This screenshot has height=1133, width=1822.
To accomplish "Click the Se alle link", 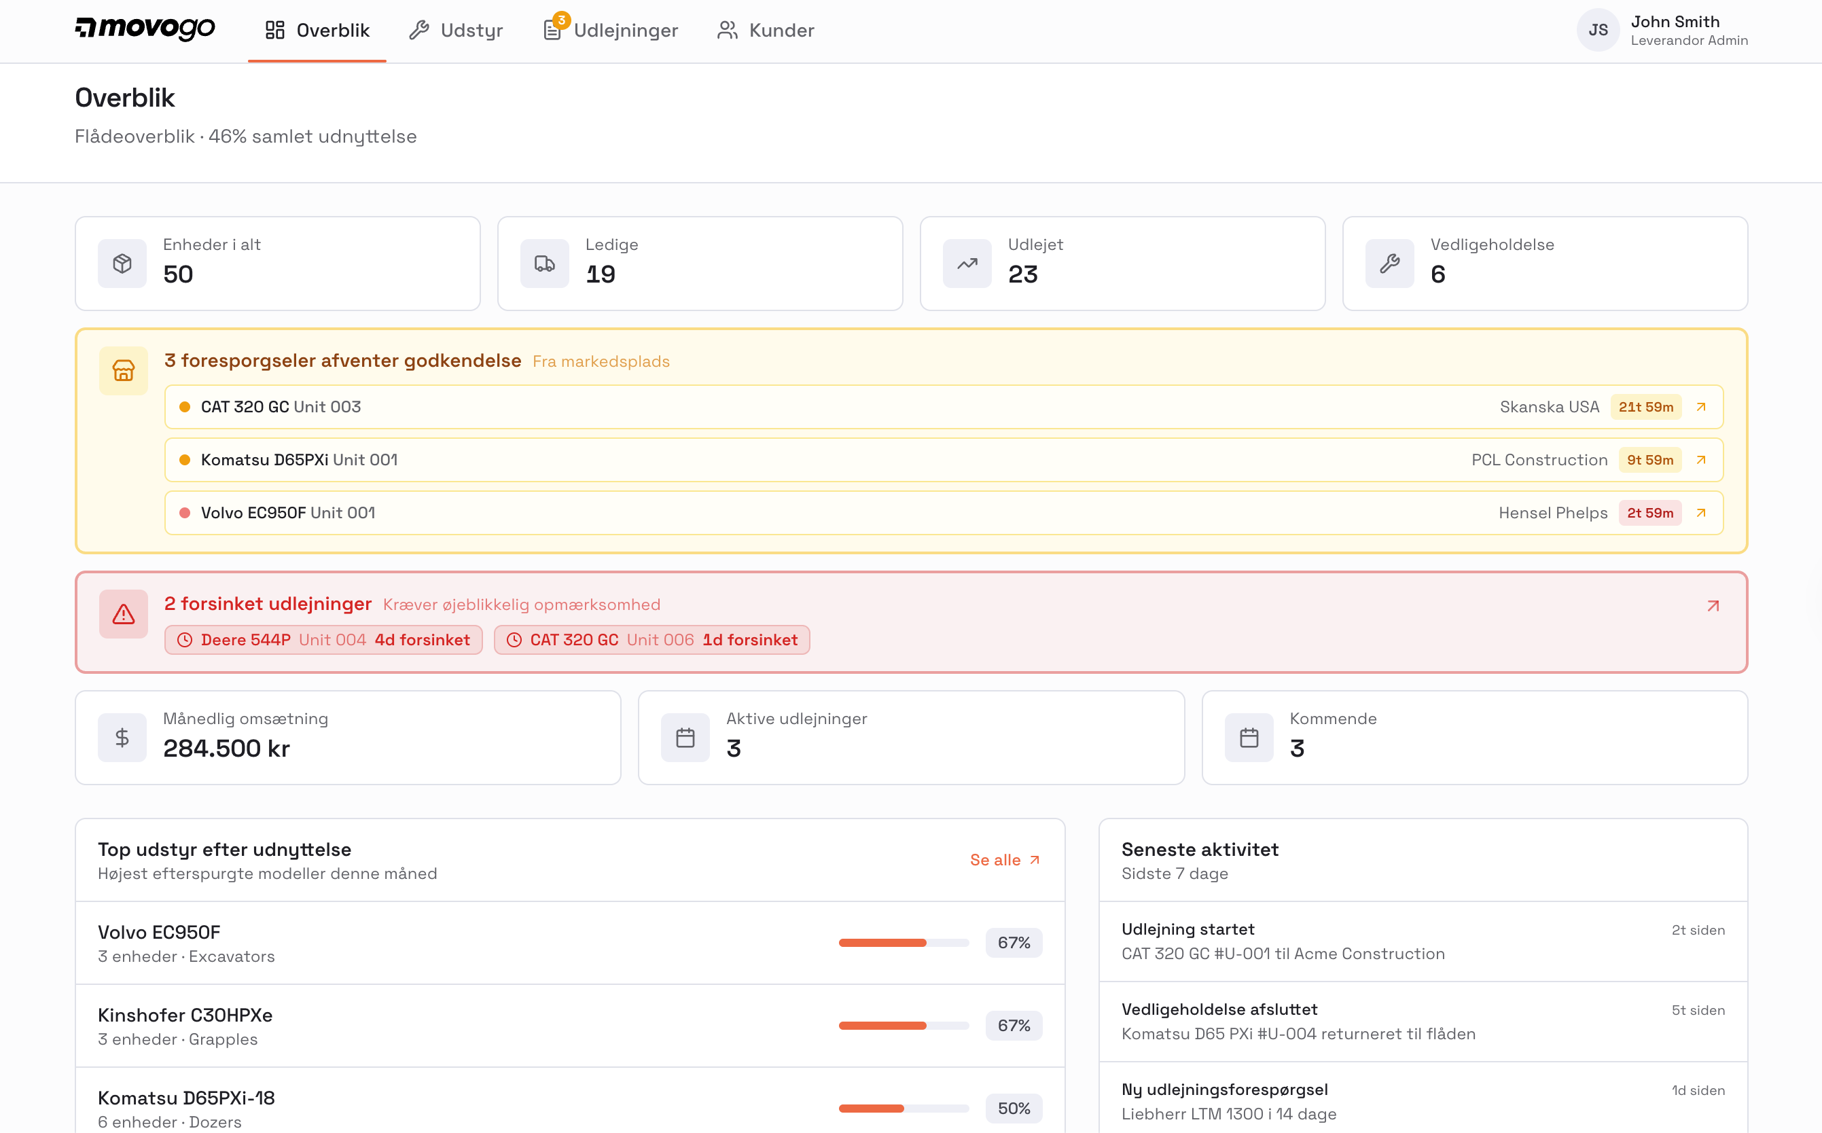I will click(x=1004, y=860).
